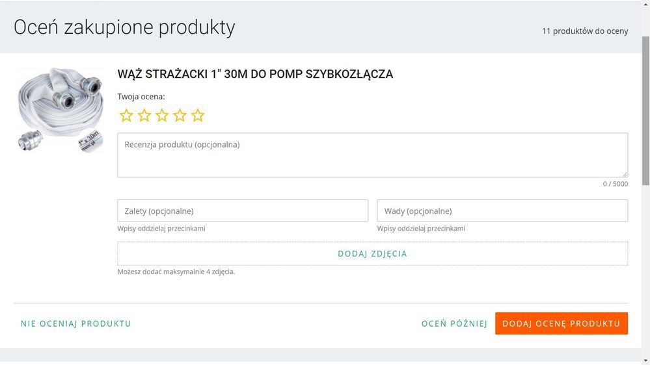The height and width of the screenshot is (365, 650).
Task: Click the DODAJ ZDJĘCIA upload area
Action: 372,253
